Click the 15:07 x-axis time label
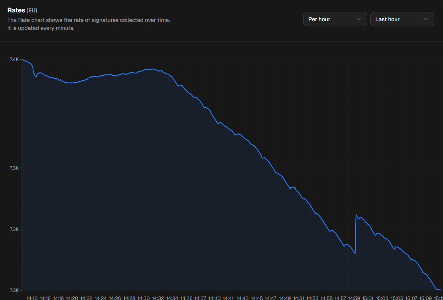443x300 pixels. click(411, 298)
